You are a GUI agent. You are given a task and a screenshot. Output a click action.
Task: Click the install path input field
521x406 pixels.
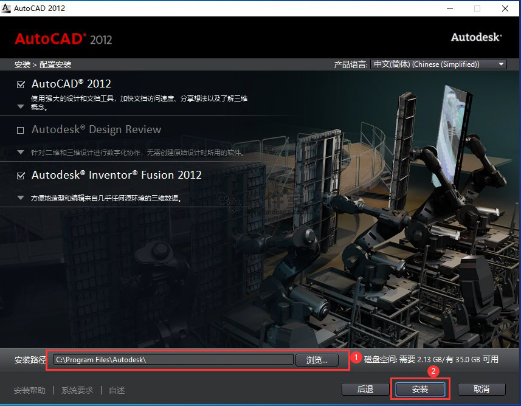173,359
